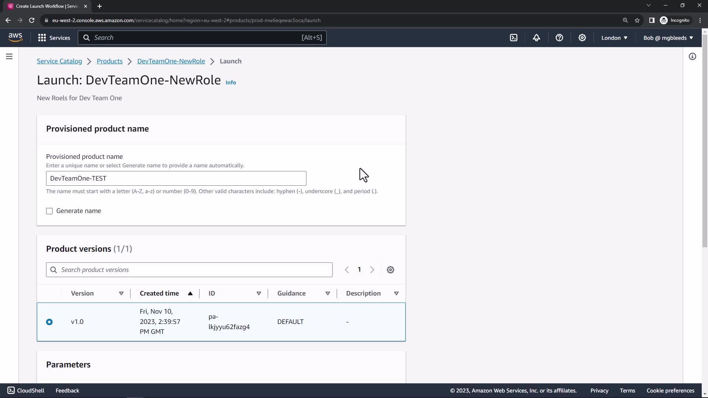Open the DevTeamOne-NewRole breadcrumb link
Image resolution: width=708 pixels, height=398 pixels.
(x=171, y=61)
